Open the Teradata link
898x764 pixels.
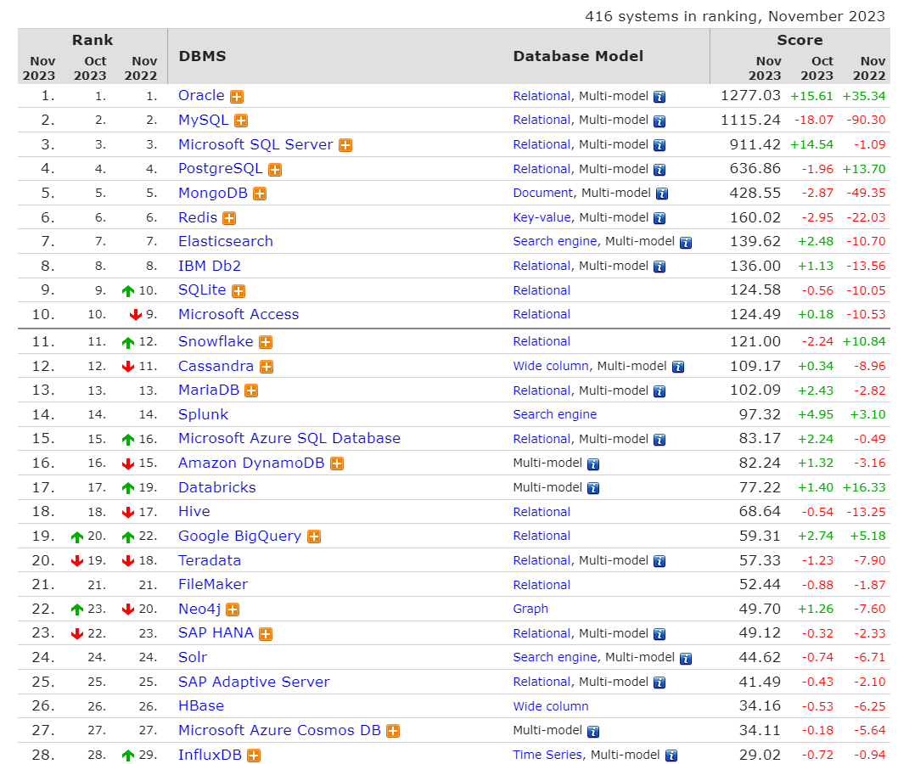click(x=210, y=560)
